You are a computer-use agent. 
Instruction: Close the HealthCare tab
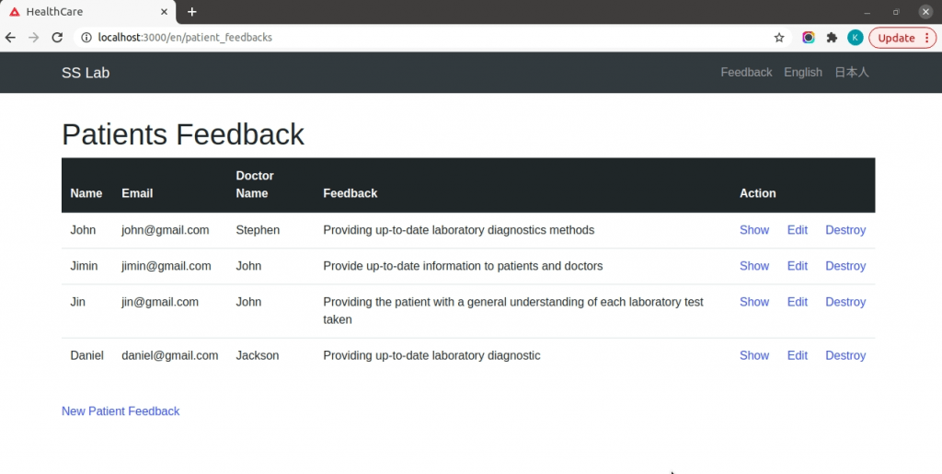tap(164, 12)
